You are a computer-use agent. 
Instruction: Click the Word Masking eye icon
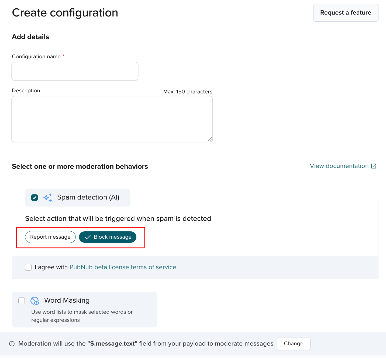coord(35,300)
